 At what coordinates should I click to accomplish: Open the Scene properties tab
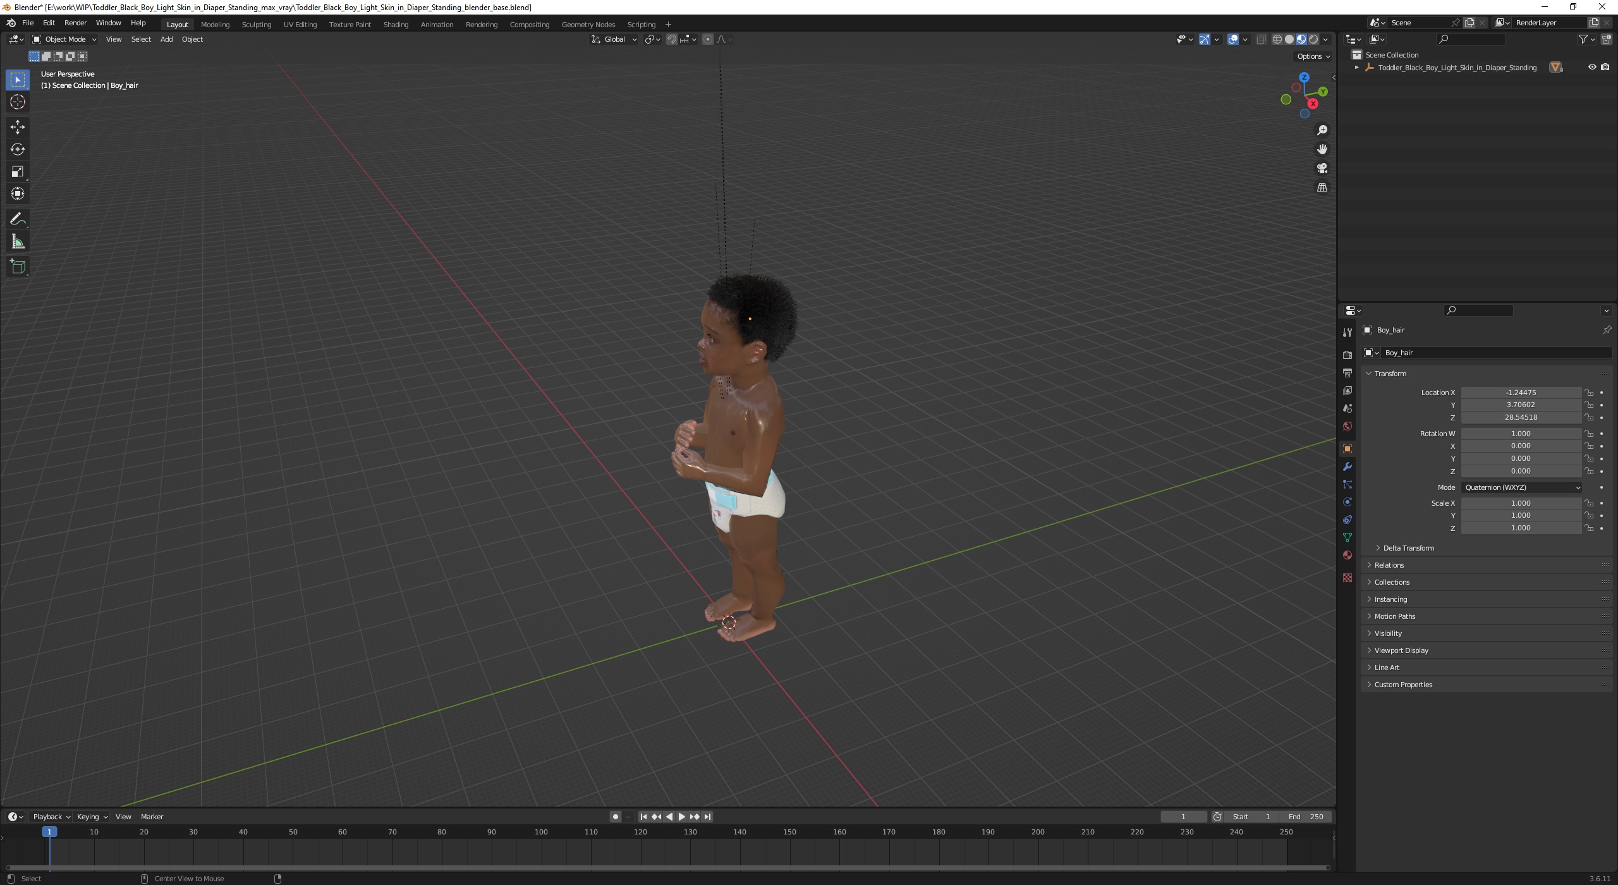(x=1347, y=408)
